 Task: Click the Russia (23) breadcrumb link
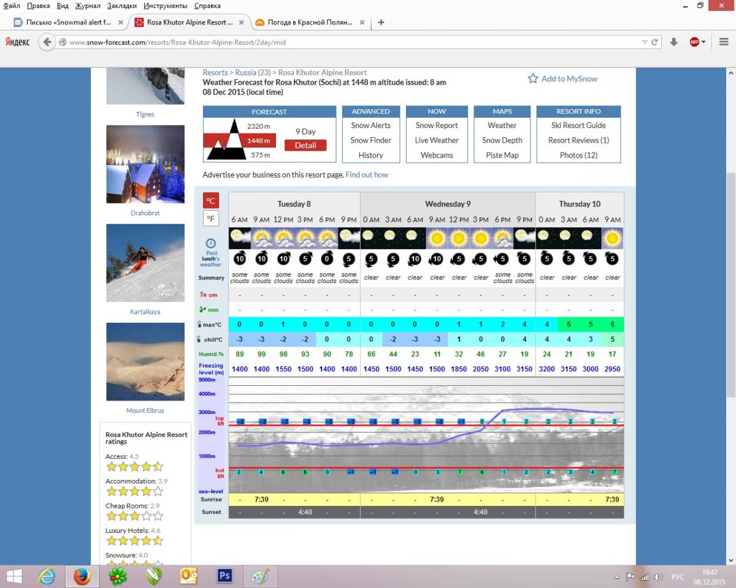coord(252,72)
